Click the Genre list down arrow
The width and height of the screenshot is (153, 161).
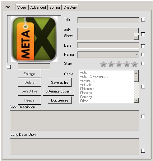click(136, 100)
